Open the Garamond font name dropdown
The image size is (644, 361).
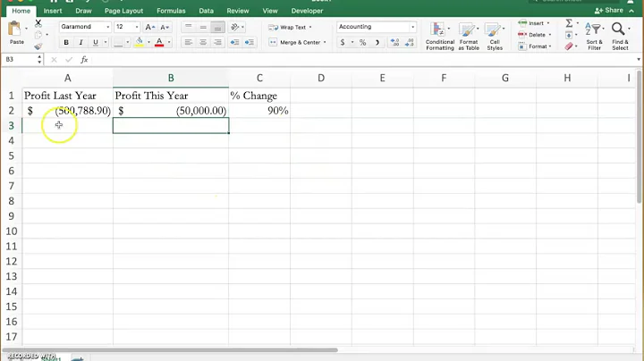click(108, 27)
